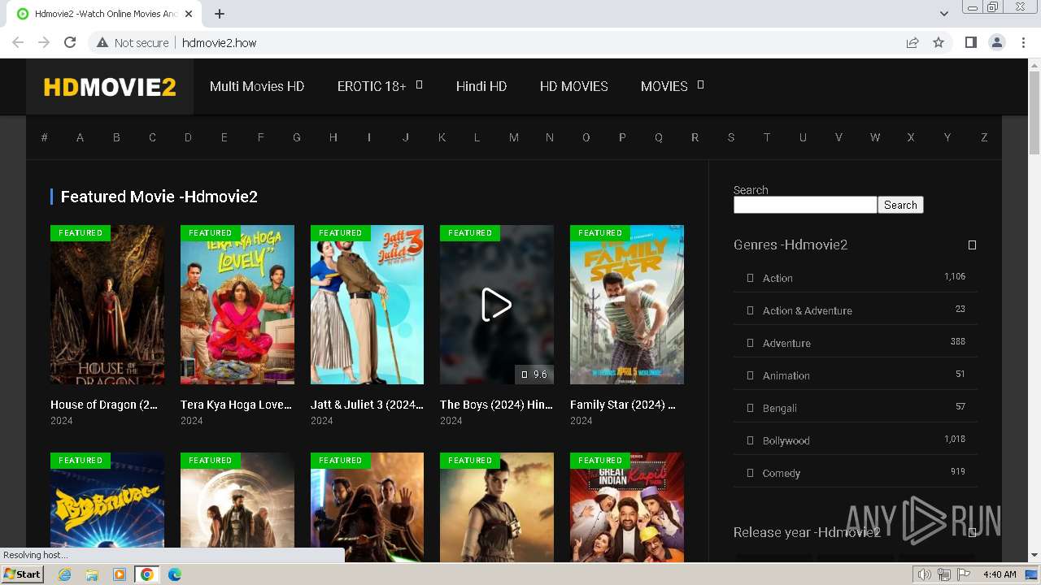
Task: Open the browser side panel icon
Action: click(x=970, y=42)
